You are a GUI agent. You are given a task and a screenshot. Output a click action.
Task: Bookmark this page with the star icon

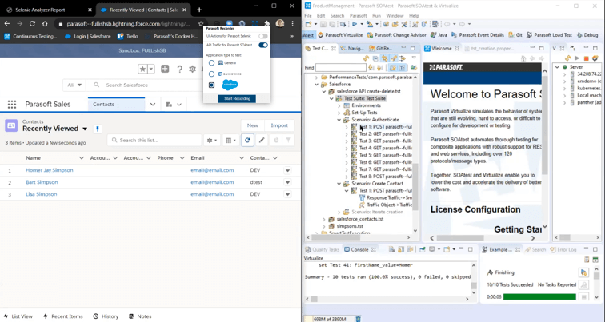201,24
